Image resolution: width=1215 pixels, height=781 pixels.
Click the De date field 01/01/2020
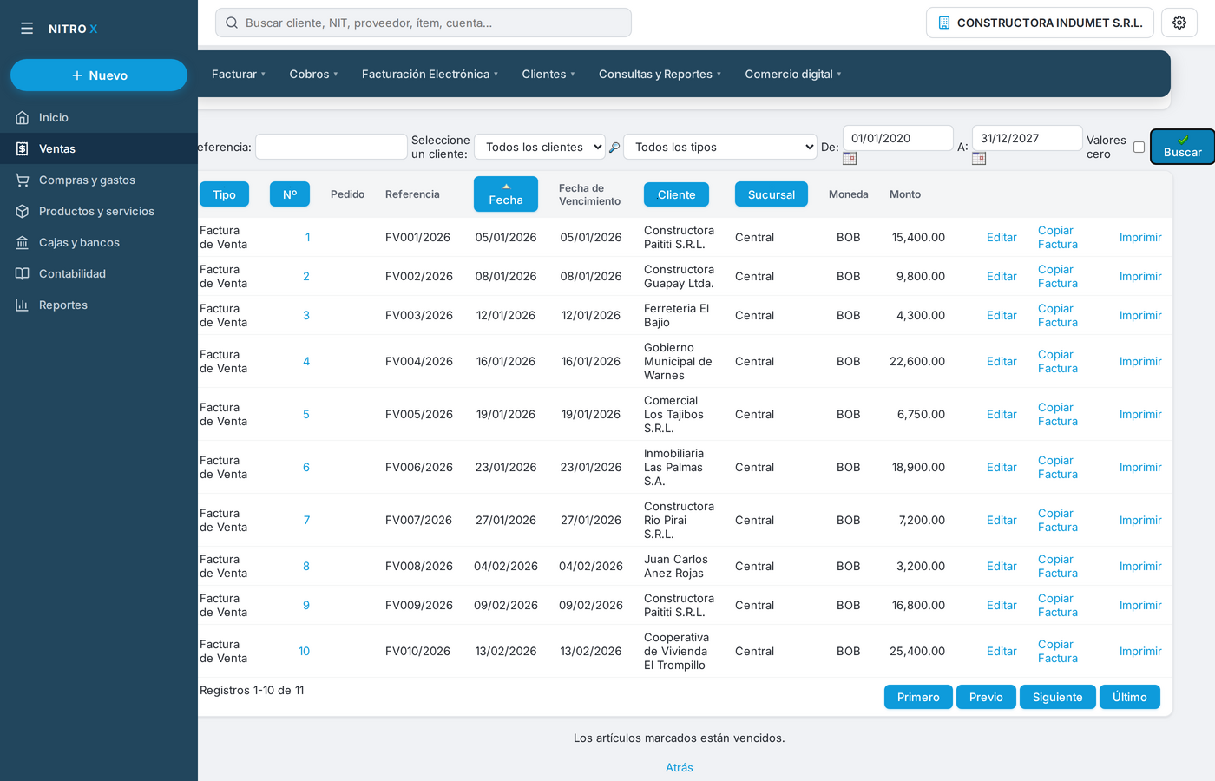click(898, 138)
